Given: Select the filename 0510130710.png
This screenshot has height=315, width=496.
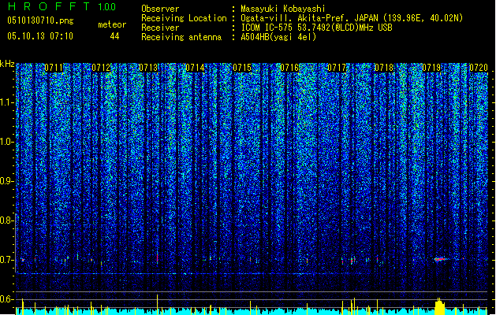Looking at the screenshot, I should coord(40,21).
